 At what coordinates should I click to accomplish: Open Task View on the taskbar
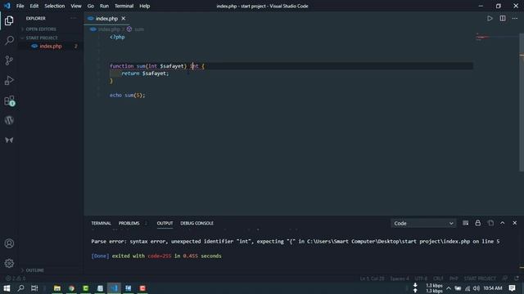[x=34, y=288]
